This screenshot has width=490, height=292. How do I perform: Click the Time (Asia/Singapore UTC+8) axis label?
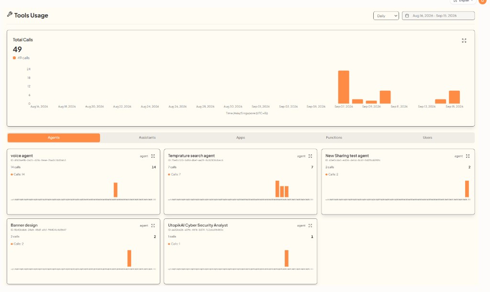pos(247,113)
